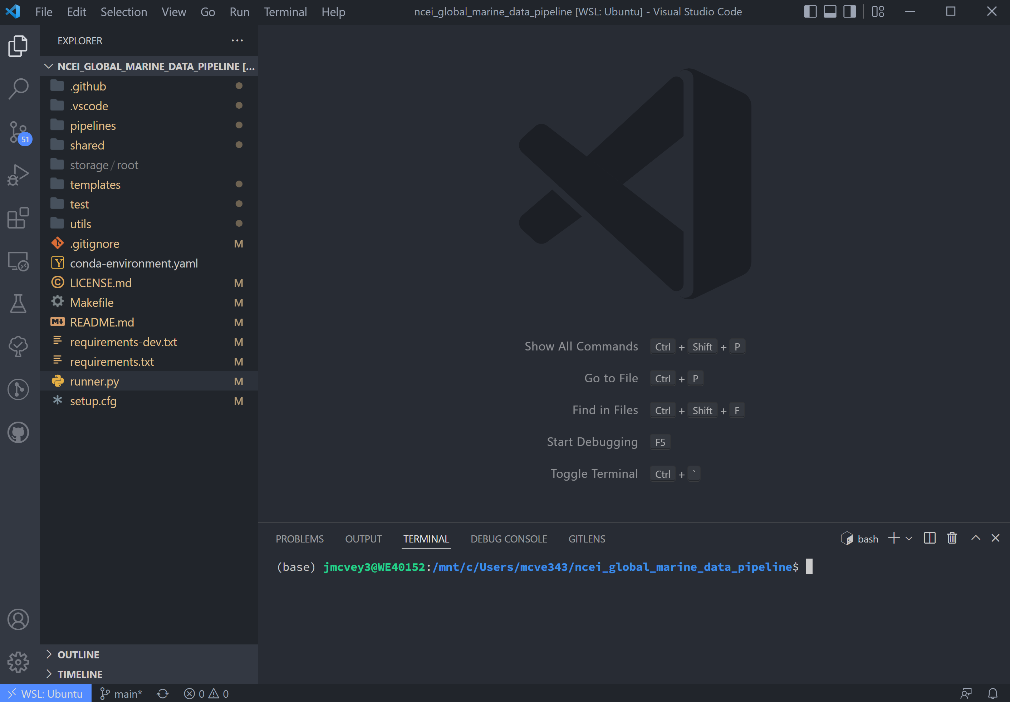Open the Run menu
Screen dimensions: 1010x702
coord(239,12)
